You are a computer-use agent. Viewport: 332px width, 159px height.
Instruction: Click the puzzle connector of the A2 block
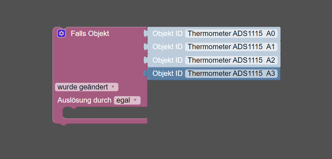146,60
